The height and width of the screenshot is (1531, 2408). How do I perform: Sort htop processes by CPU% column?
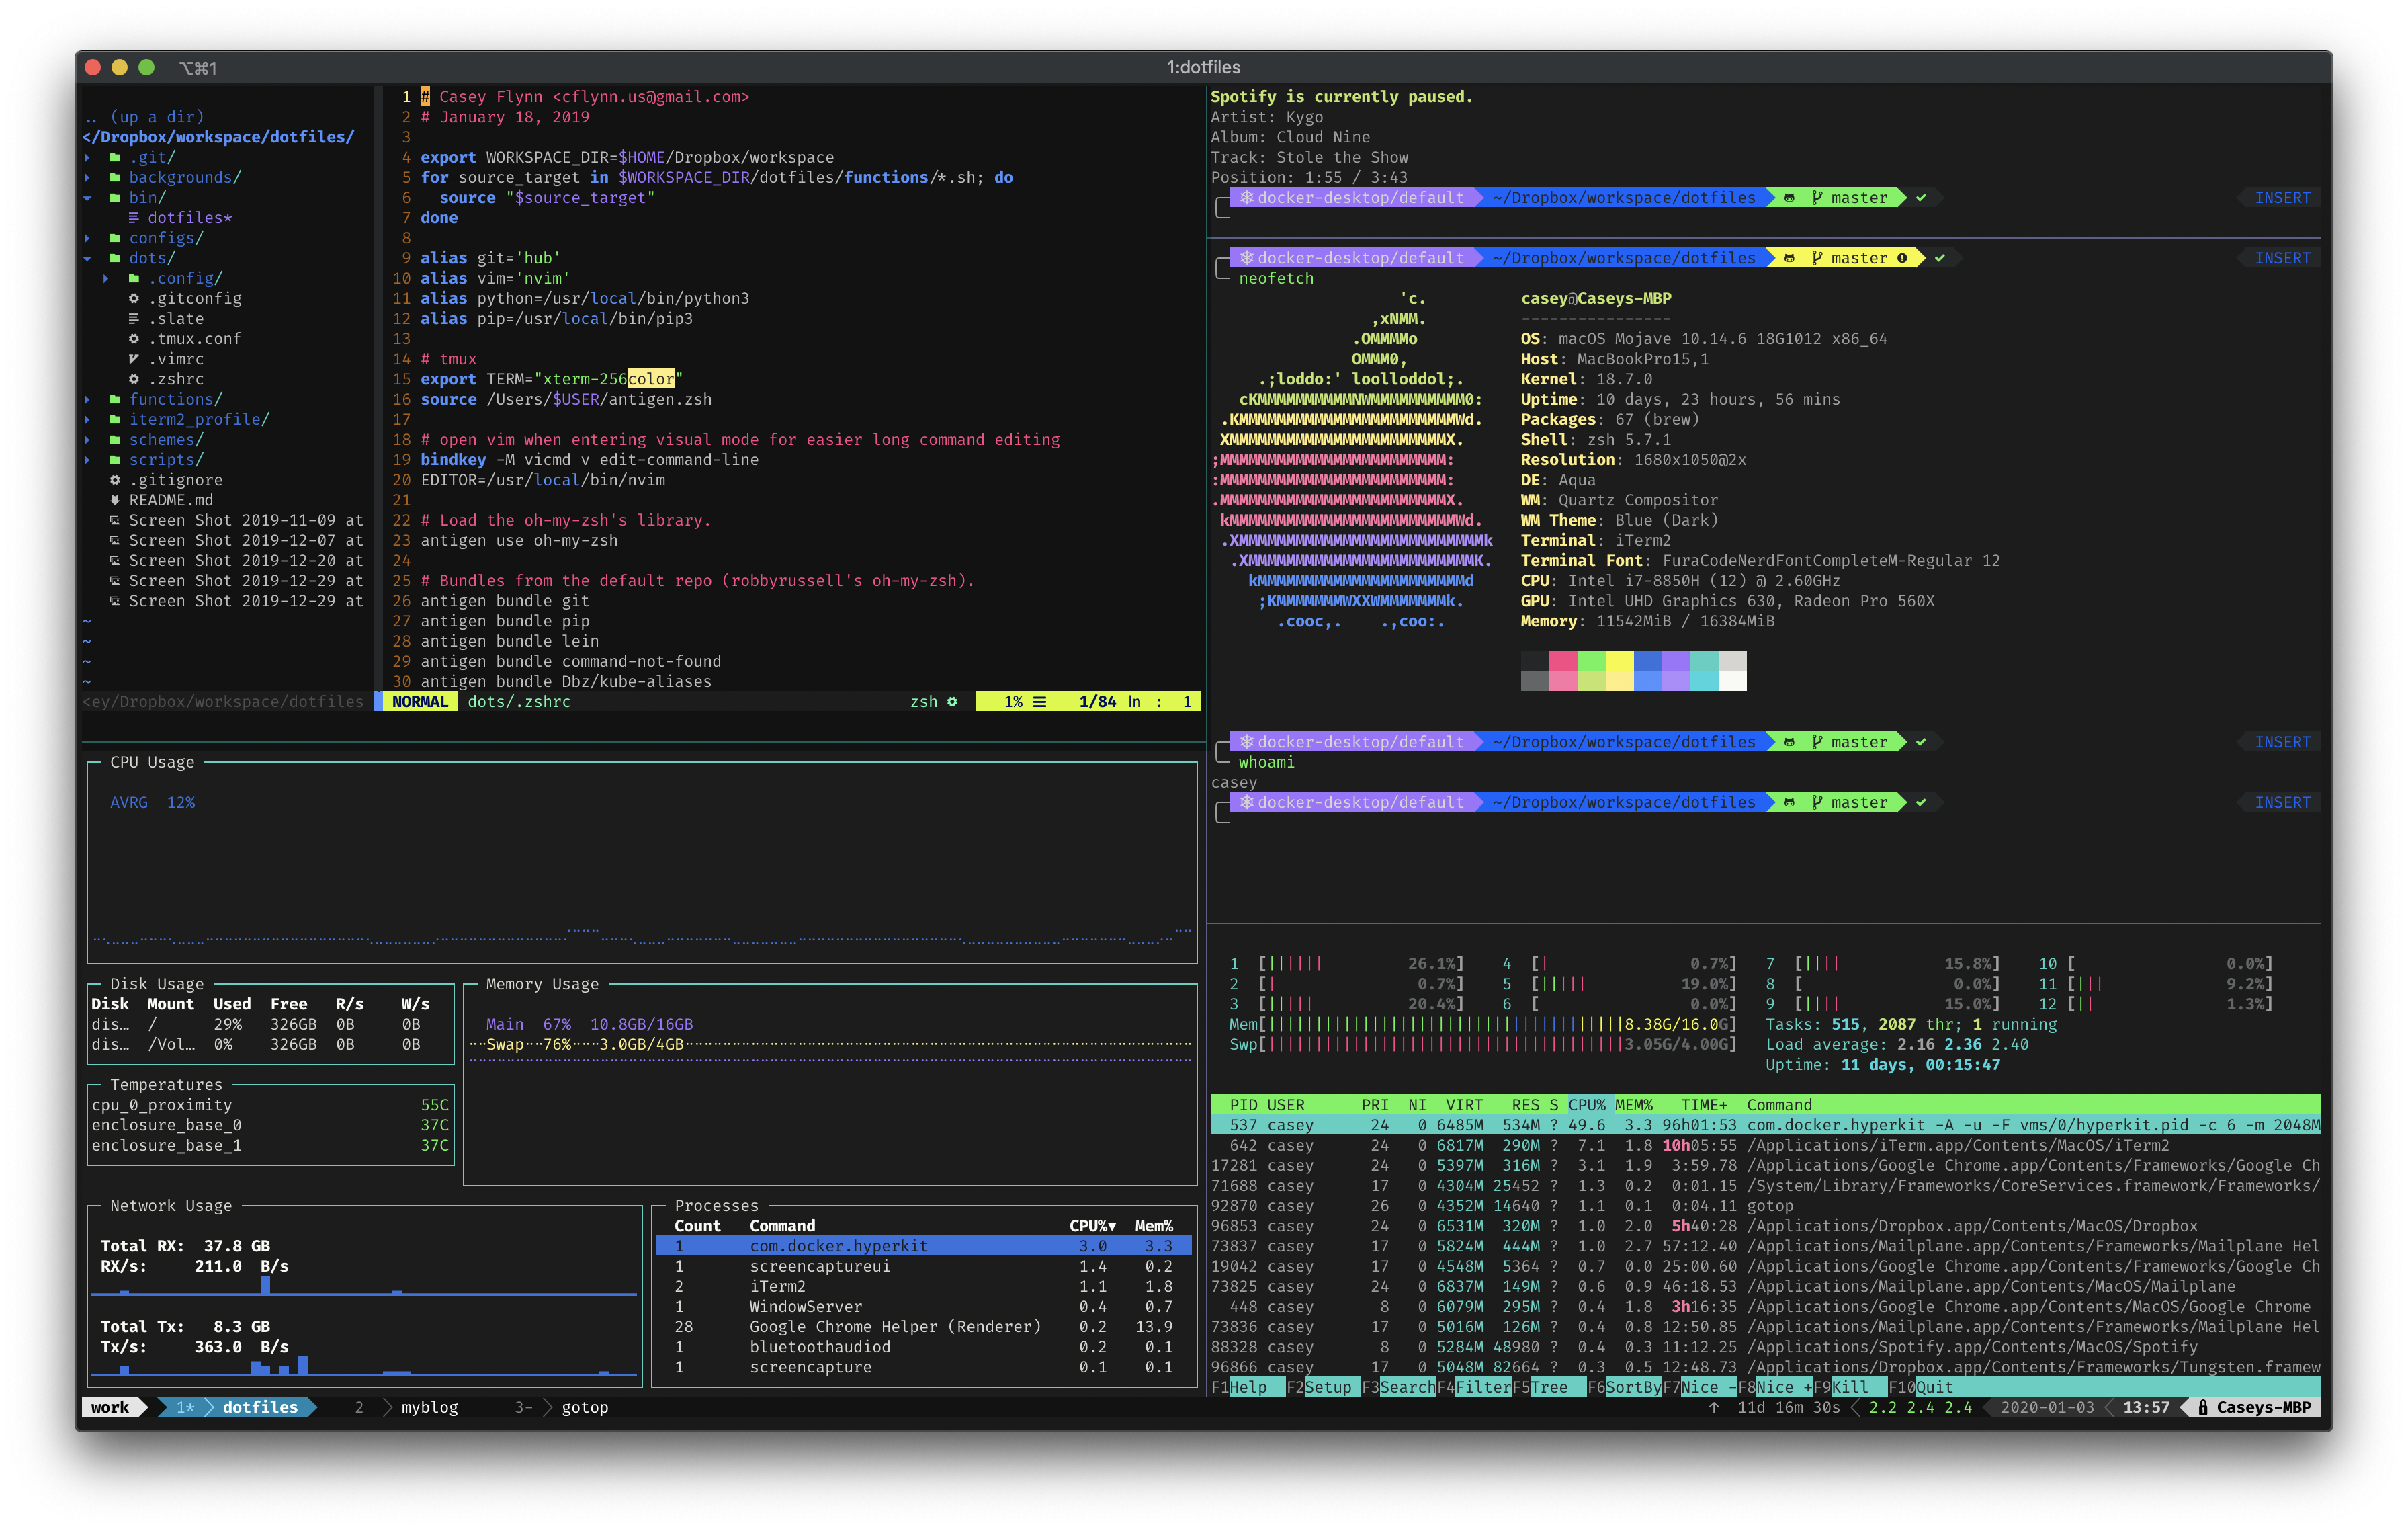pyautogui.click(x=1586, y=1105)
